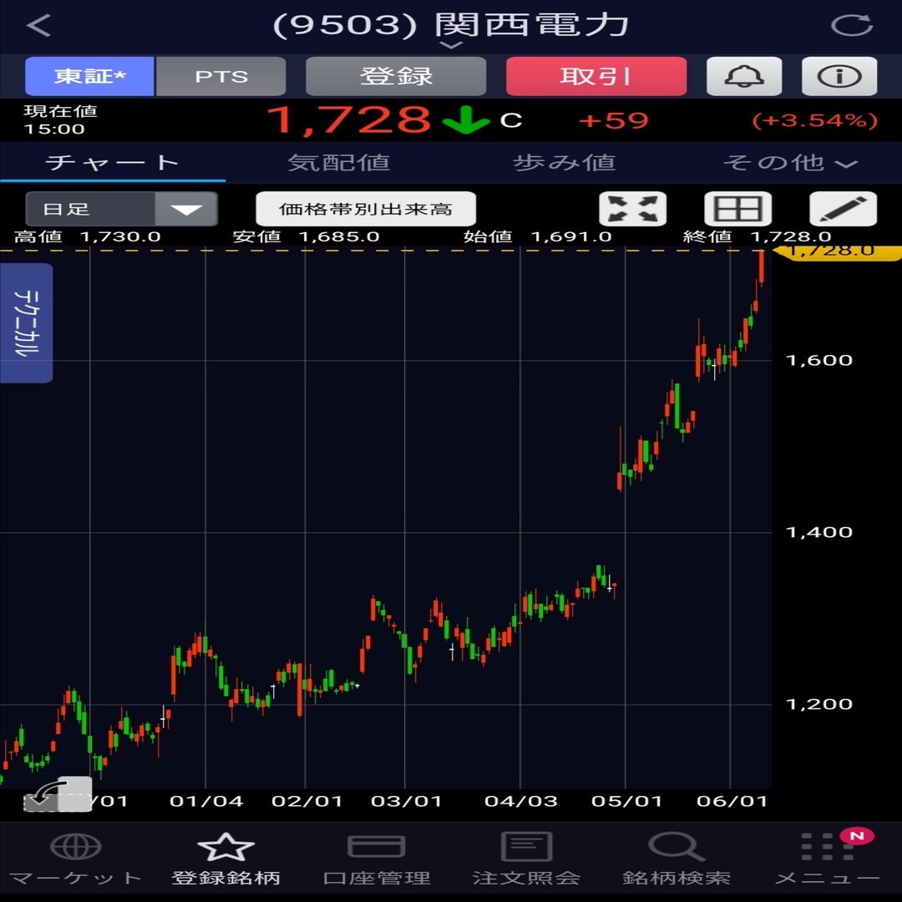The height and width of the screenshot is (902, 902).
Task: Open the マーケット globe tab
Action: tap(75, 860)
